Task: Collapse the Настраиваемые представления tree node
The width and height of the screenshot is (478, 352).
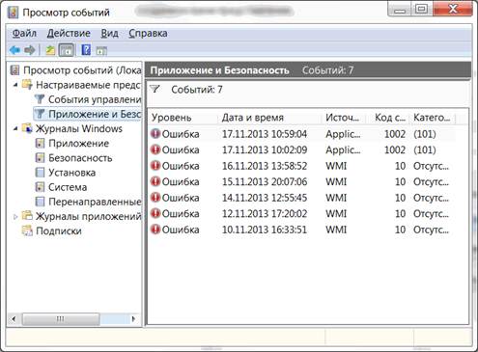Action: click(15, 85)
